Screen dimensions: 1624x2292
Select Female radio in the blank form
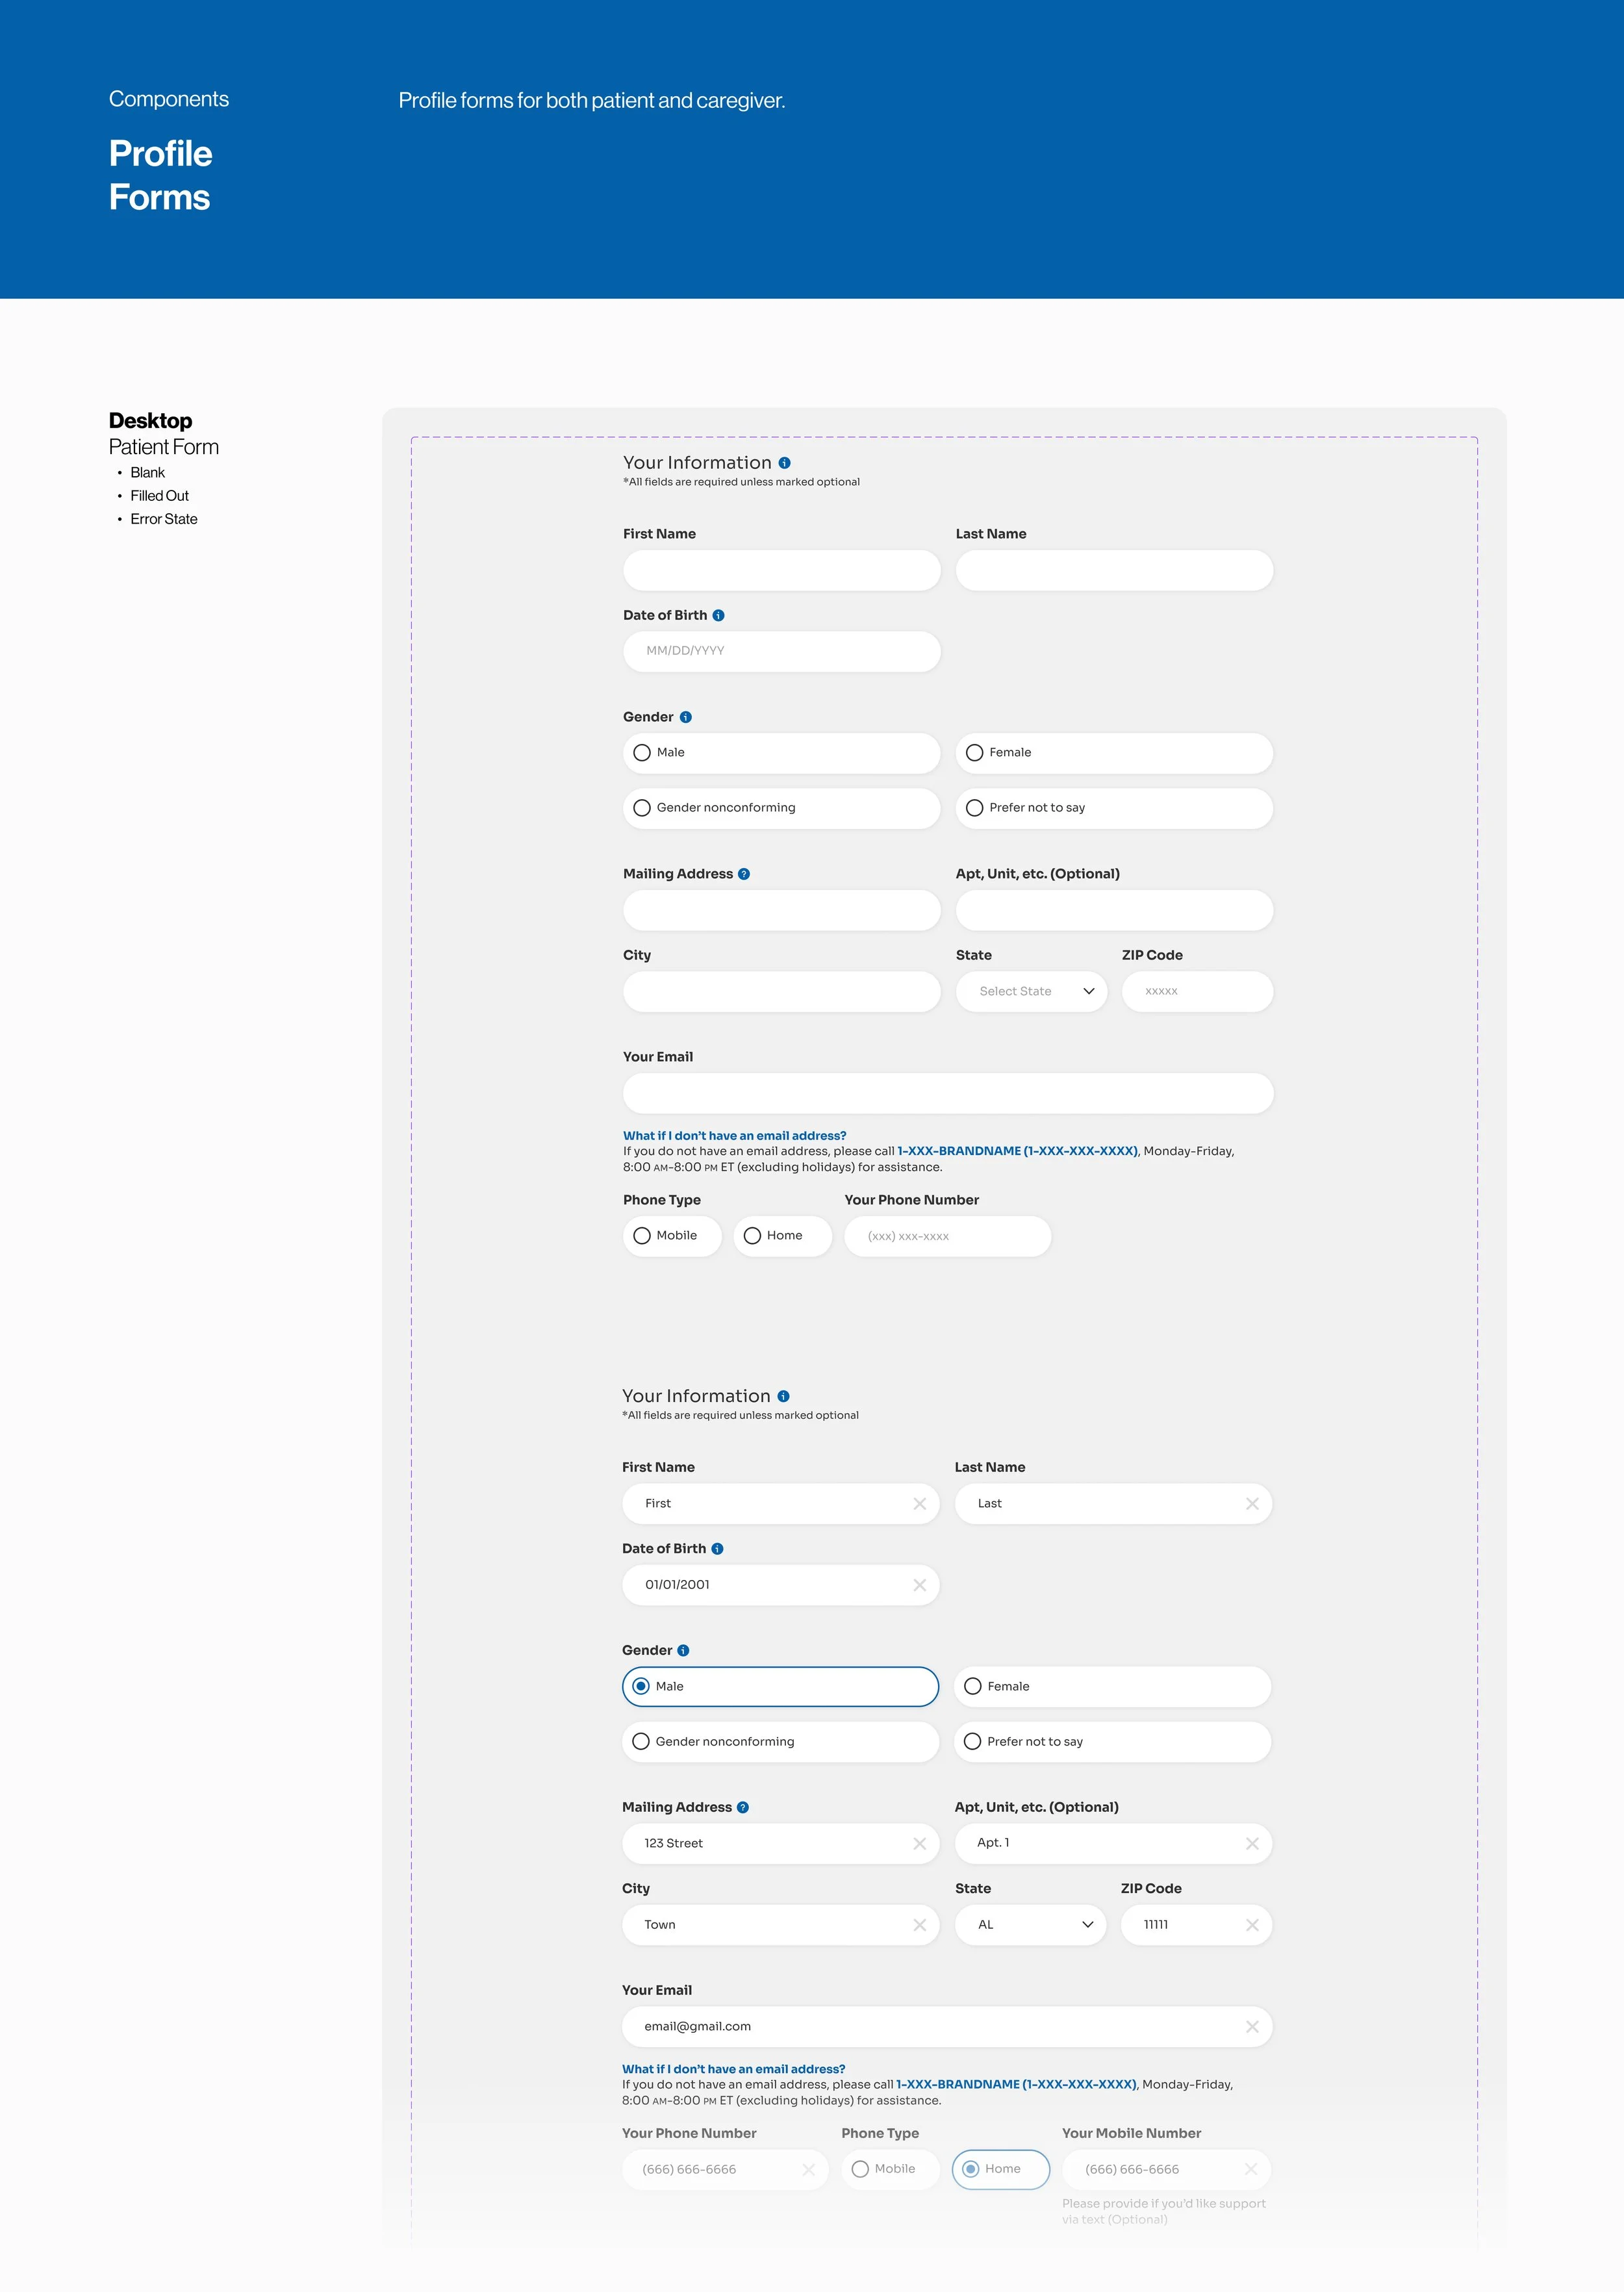tap(975, 753)
